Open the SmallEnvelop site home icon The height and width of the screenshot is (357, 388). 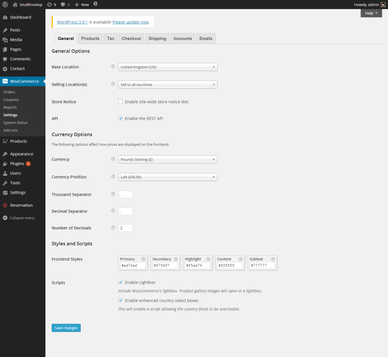point(15,5)
